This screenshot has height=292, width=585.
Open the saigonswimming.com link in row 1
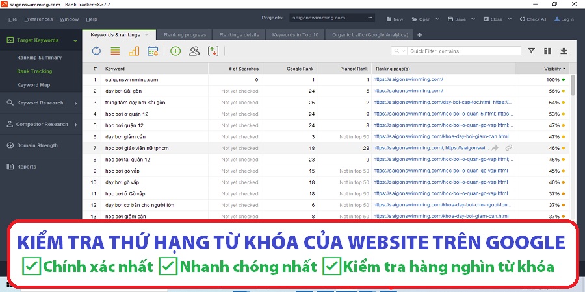click(408, 80)
